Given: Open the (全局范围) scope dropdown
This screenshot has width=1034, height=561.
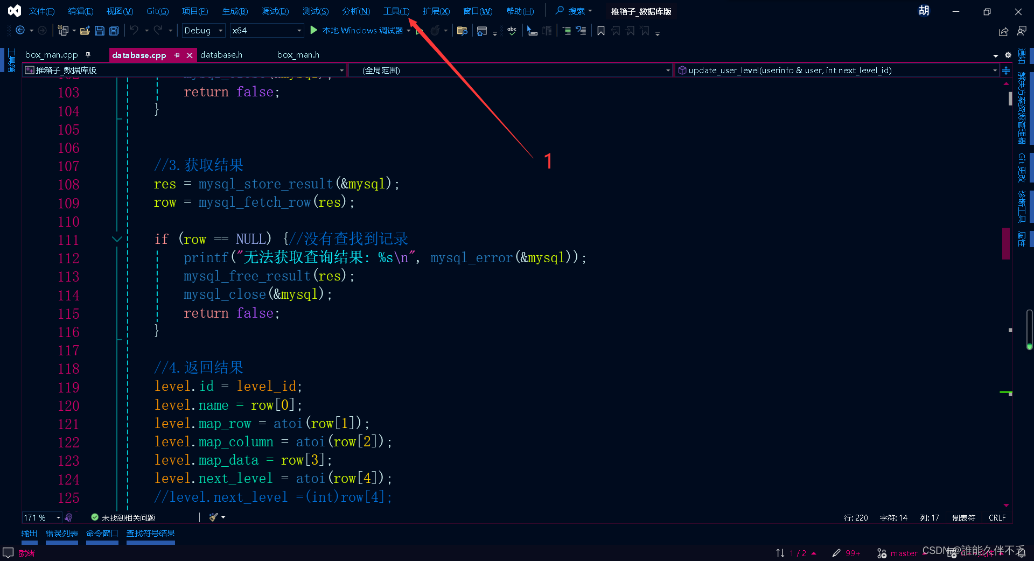Looking at the screenshot, I should click(x=511, y=70).
